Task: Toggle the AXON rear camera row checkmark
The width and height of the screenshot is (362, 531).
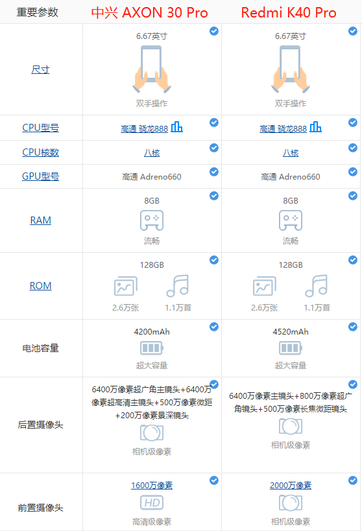Action: coord(214,384)
